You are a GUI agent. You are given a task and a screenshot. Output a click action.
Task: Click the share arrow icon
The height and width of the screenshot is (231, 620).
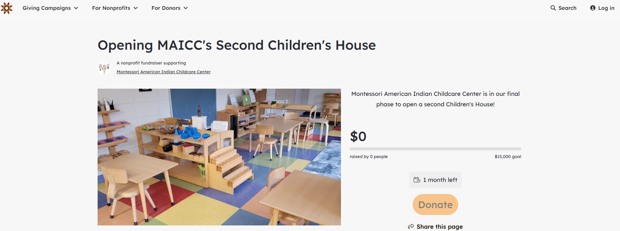click(x=411, y=226)
